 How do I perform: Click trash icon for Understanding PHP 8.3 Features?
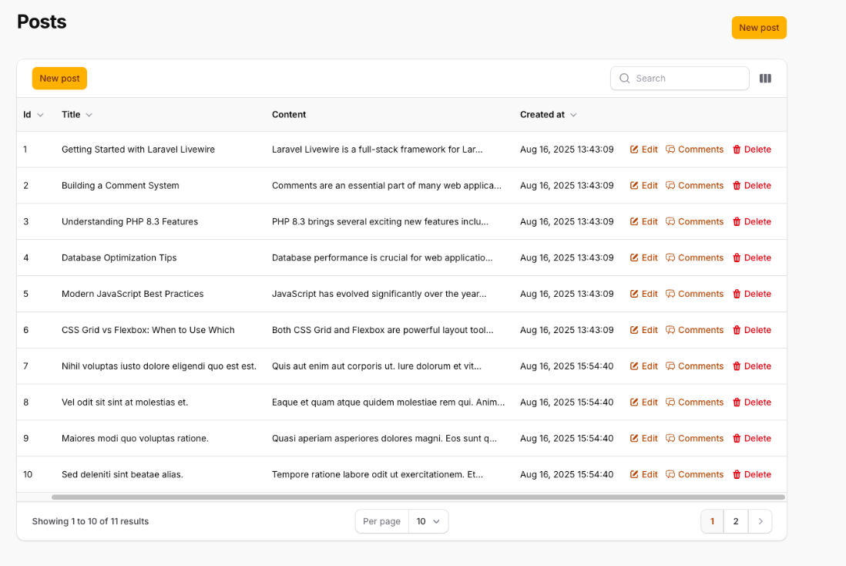coord(737,222)
